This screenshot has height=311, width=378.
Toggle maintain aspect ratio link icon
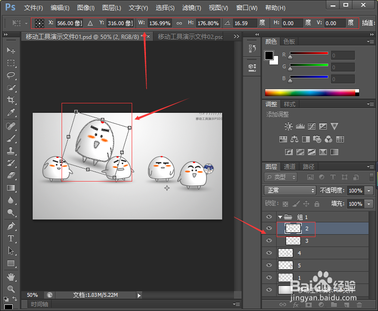[x=179, y=23]
